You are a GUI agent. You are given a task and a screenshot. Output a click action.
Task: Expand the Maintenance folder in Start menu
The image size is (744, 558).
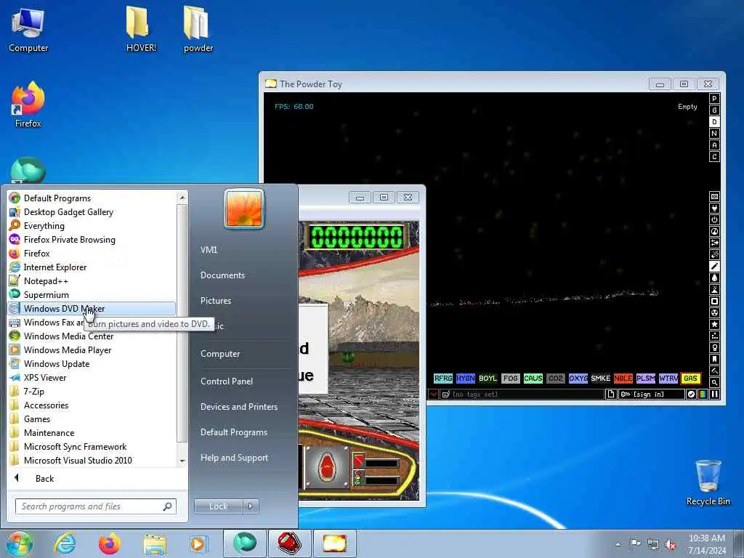point(92,433)
